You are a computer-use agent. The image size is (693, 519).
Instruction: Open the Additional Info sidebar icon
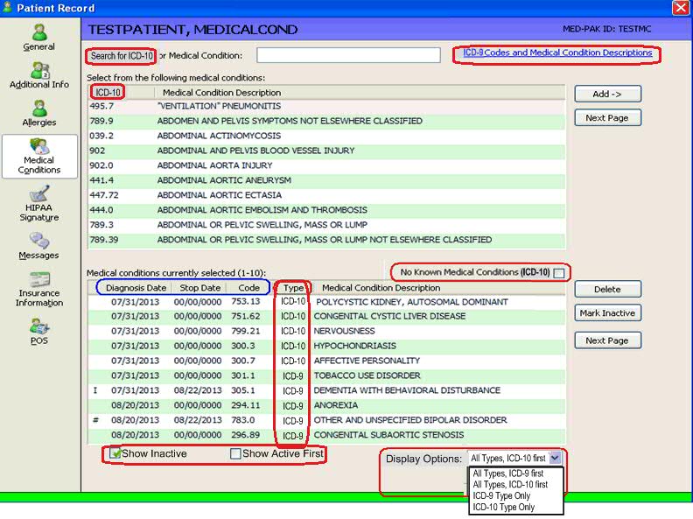(x=38, y=72)
